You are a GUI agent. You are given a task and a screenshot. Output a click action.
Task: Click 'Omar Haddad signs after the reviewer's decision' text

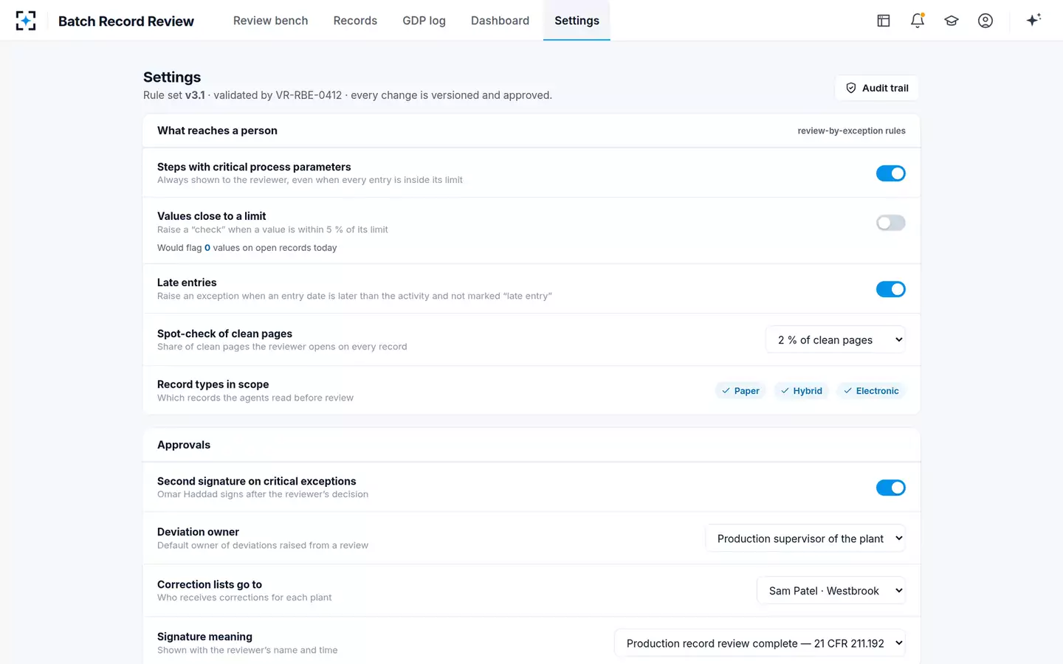pos(263,494)
